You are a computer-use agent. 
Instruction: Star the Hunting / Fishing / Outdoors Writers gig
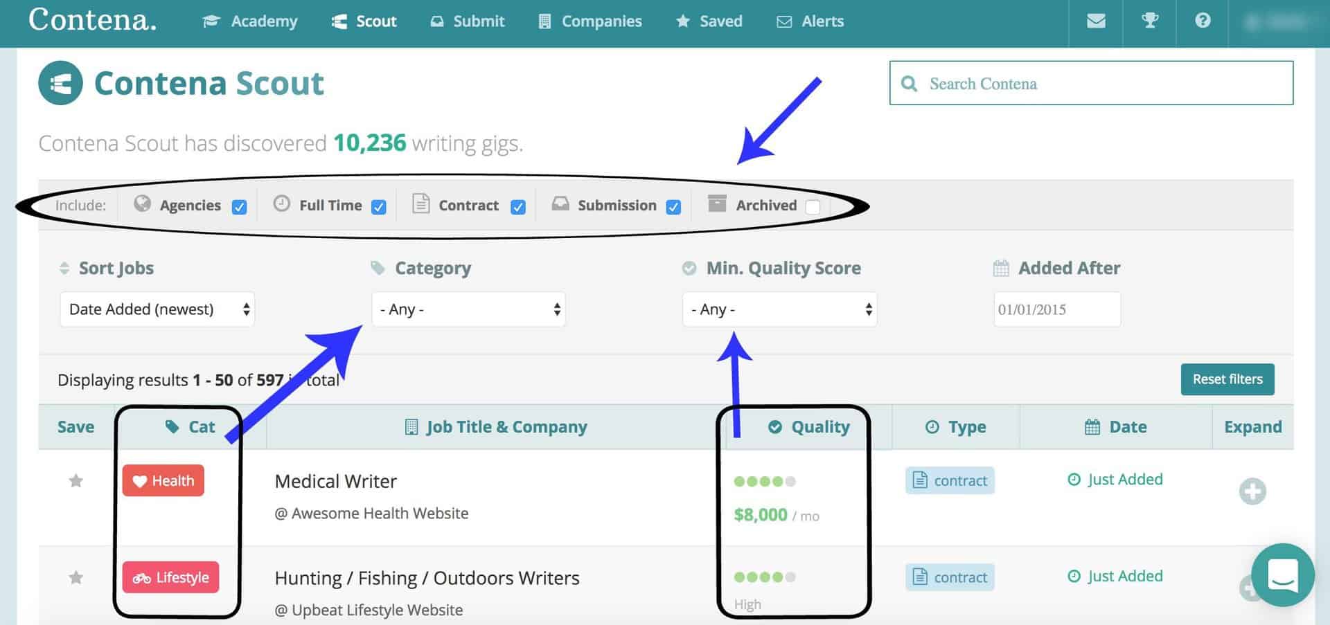[x=76, y=577]
